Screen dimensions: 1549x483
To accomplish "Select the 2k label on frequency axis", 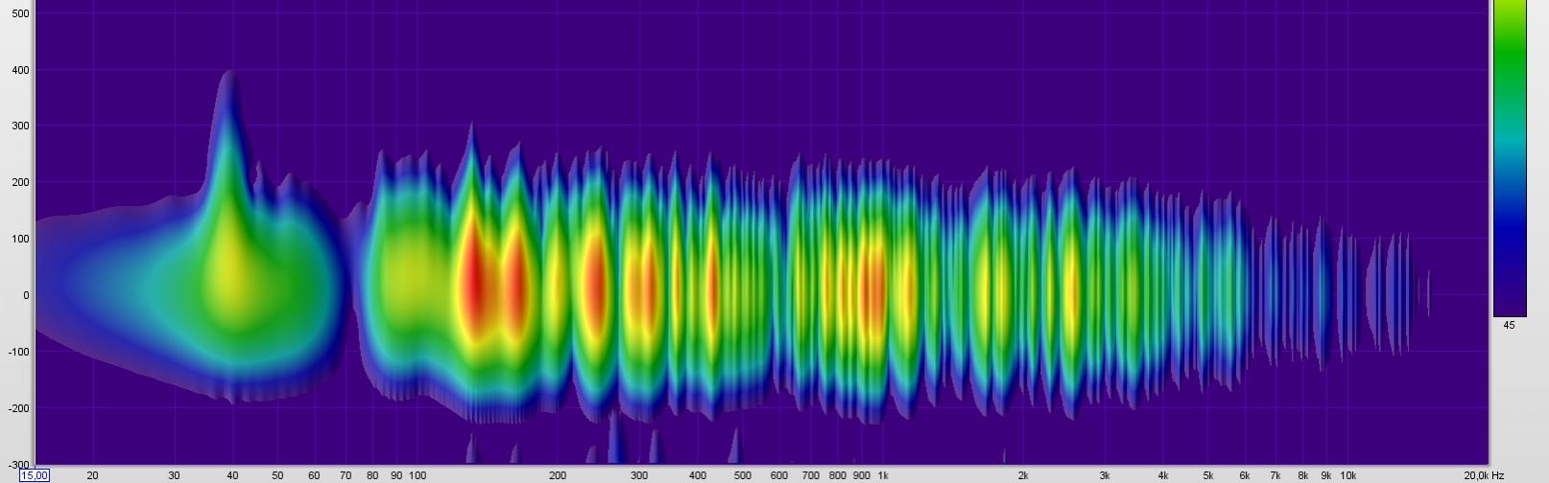I will point(1023,475).
